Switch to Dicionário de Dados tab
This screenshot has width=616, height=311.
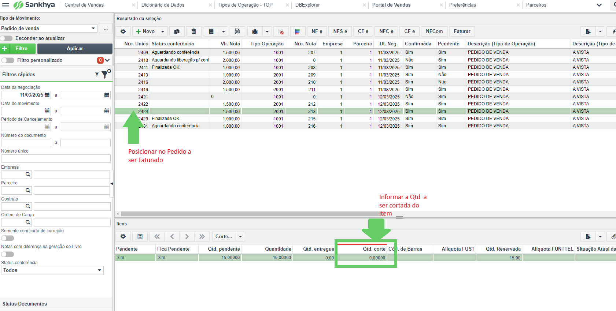(163, 5)
